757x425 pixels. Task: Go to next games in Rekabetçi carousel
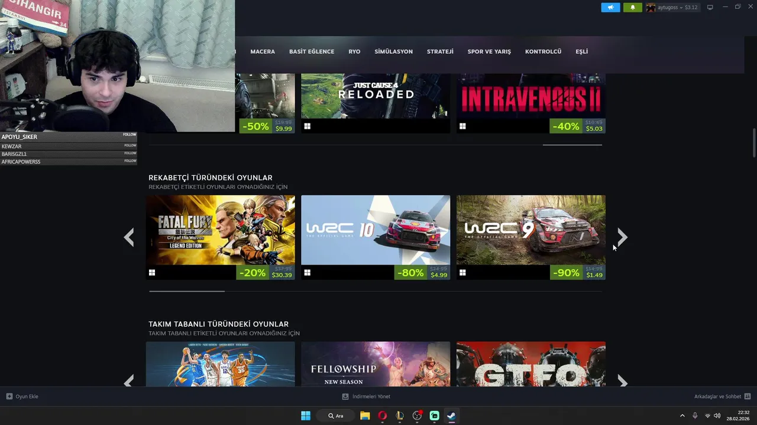[622, 237]
